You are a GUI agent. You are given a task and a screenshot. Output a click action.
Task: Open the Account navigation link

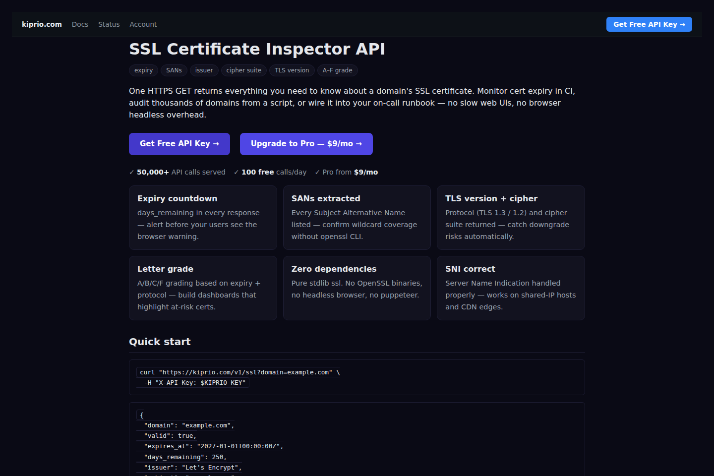pos(143,24)
